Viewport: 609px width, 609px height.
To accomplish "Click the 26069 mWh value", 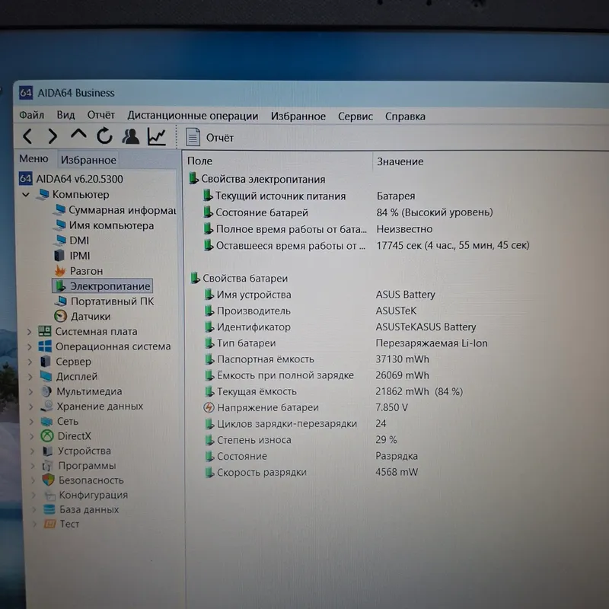I will (402, 375).
